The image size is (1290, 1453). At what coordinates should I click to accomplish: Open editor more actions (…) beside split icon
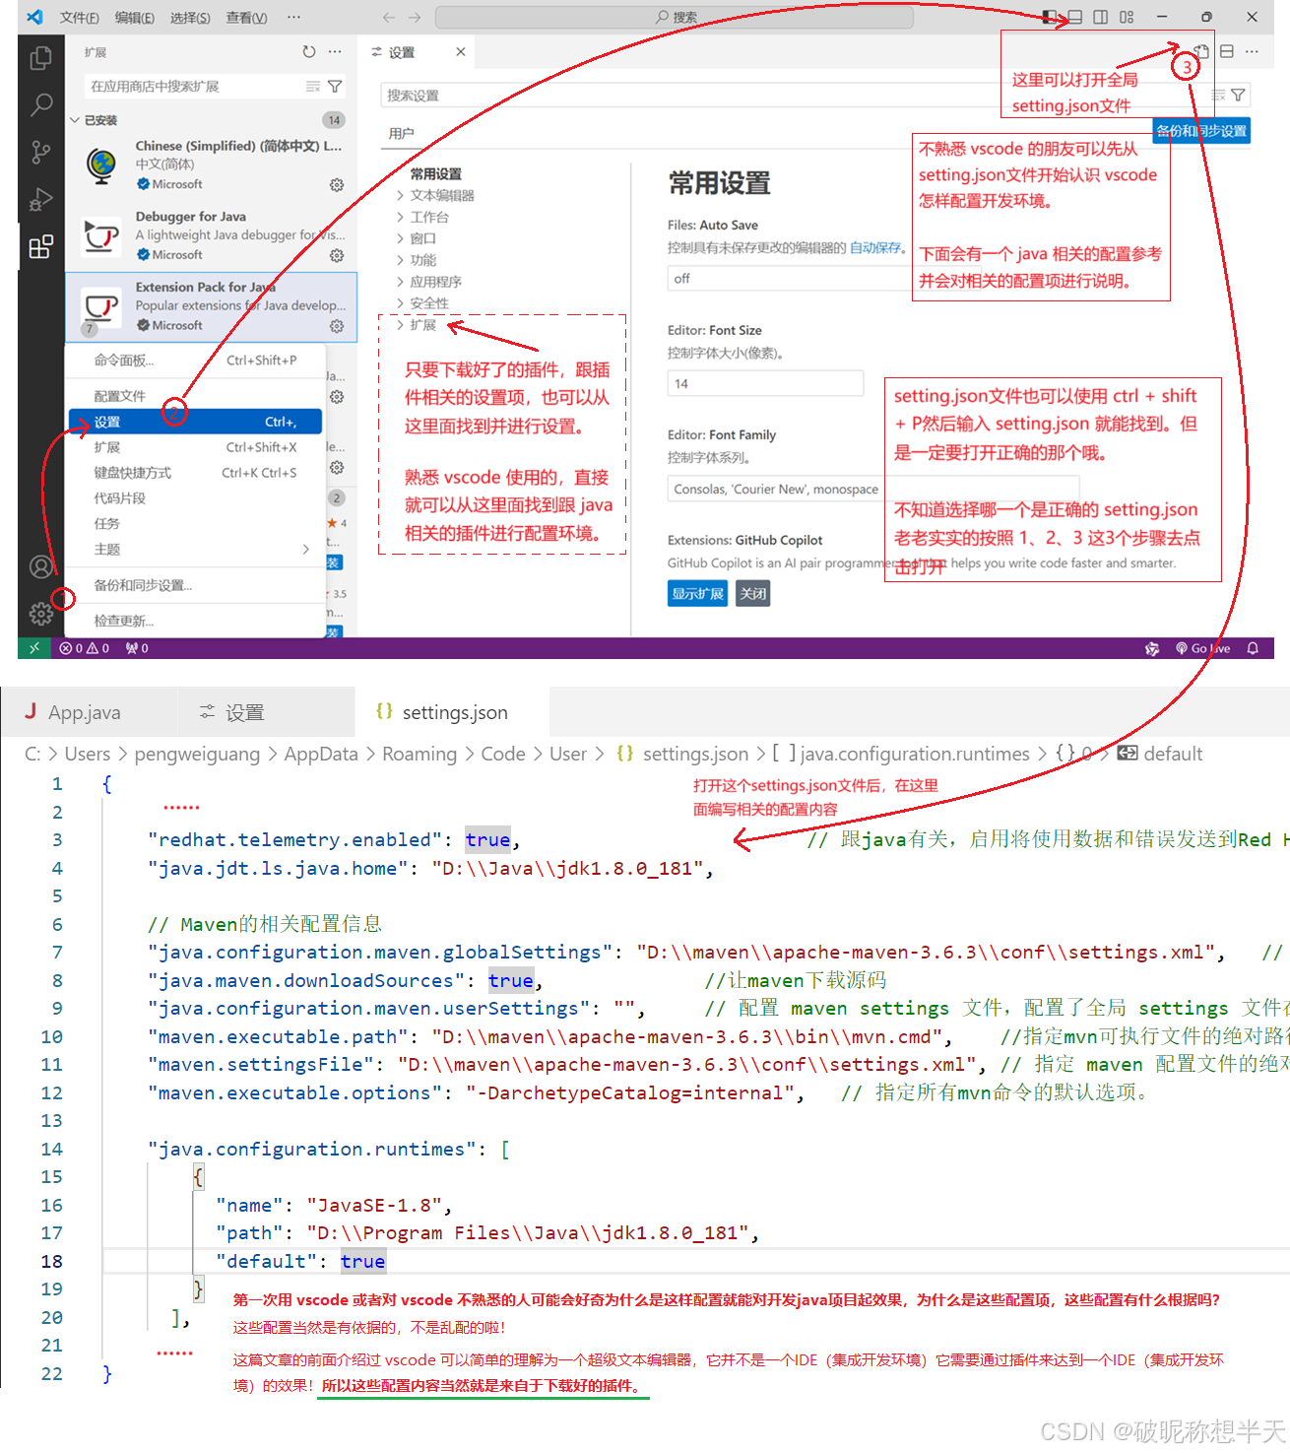(x=1252, y=51)
